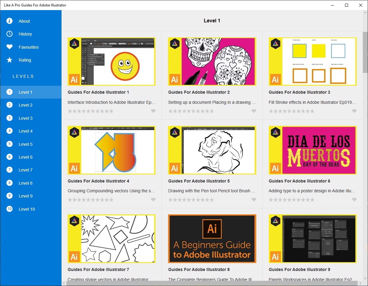The height and width of the screenshot is (286, 368).
Task: Click the number 1 circle icon
Action: pos(9,92)
